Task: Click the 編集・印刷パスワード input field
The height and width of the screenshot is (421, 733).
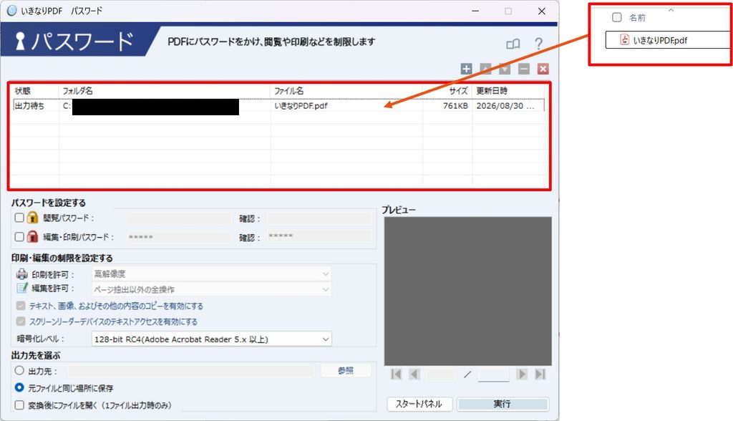Action: tap(179, 237)
